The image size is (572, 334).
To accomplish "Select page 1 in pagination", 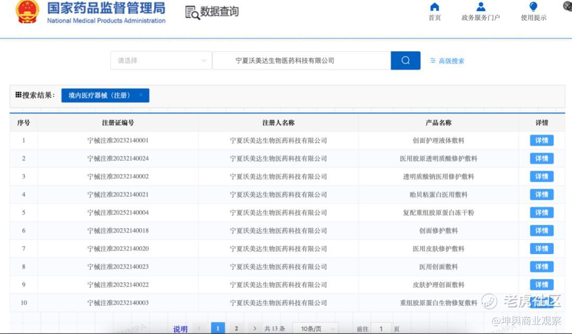I will pos(218,329).
